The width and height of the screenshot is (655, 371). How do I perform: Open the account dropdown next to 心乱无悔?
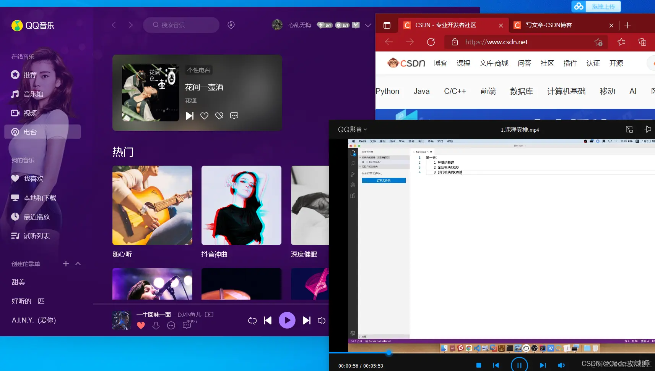point(368,25)
